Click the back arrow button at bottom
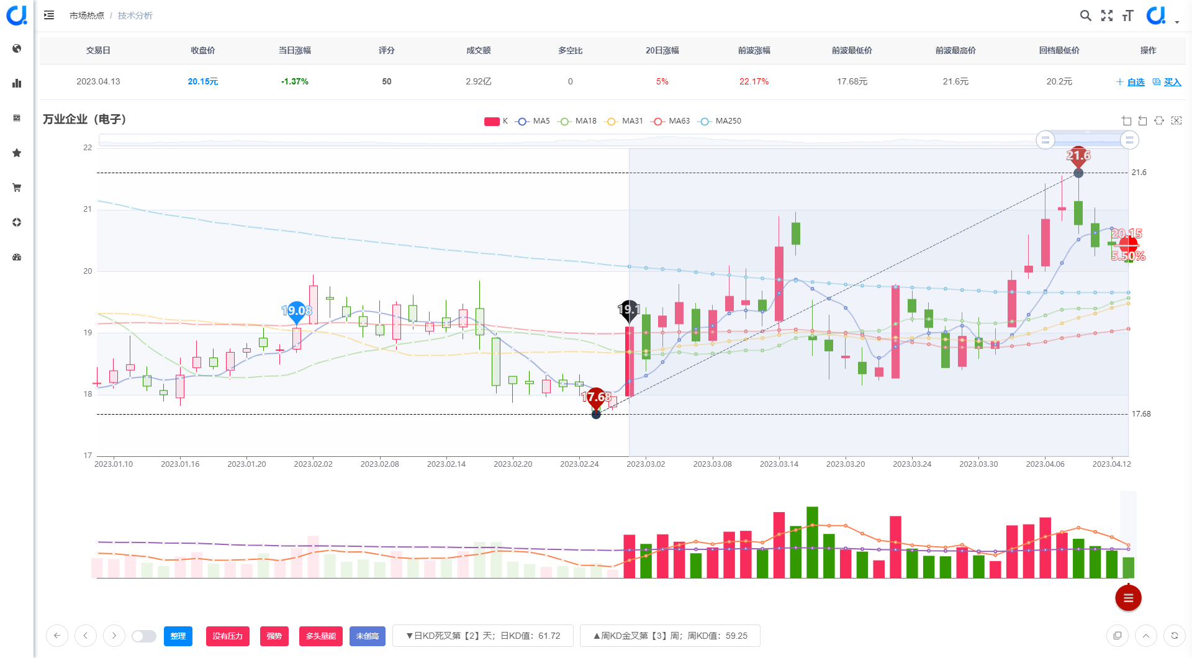 tap(57, 636)
